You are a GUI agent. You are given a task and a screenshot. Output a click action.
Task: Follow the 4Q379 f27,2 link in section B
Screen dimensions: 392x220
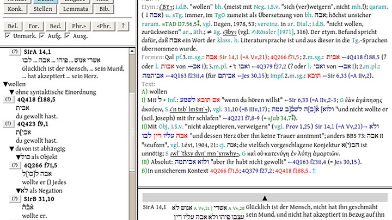(x=257, y=171)
